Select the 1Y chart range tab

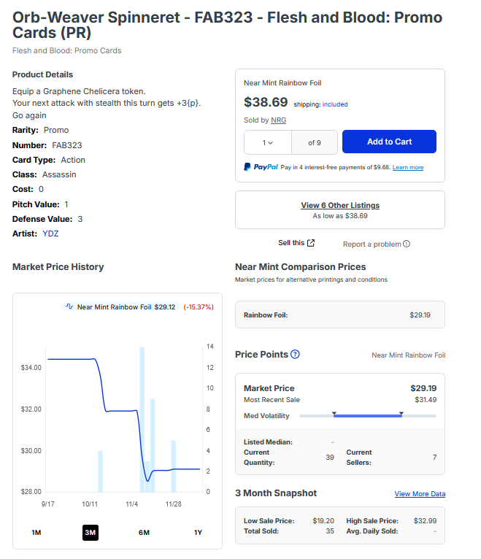pyautogui.click(x=198, y=532)
